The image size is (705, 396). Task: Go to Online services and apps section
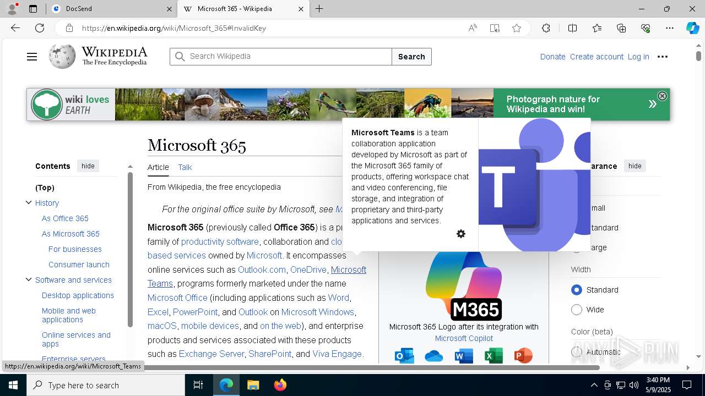76,339
